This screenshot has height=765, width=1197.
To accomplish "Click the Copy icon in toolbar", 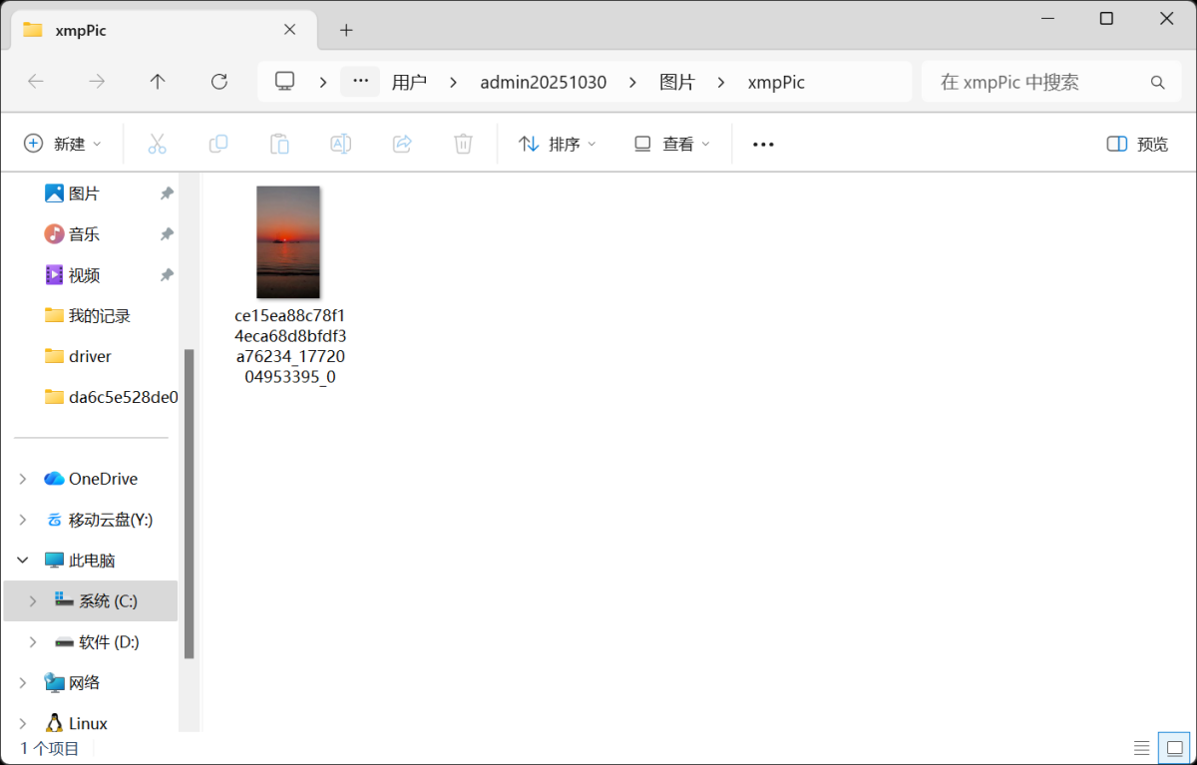I will pos(218,144).
